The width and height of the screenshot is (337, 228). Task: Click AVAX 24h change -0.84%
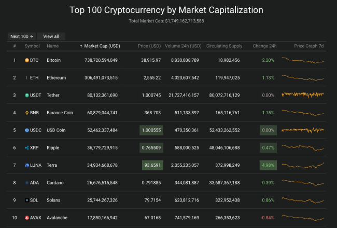[268, 218]
